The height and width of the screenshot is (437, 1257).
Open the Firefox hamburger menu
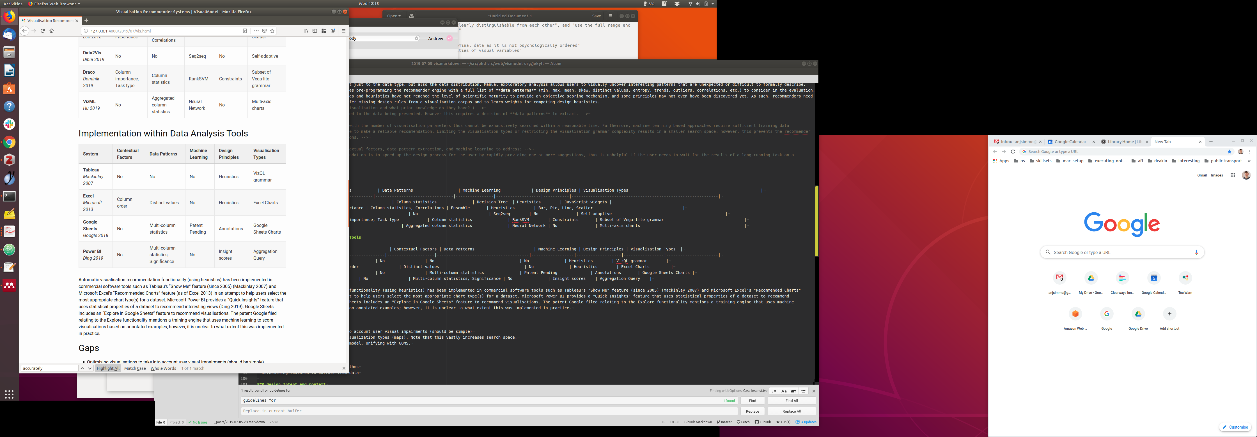343,31
